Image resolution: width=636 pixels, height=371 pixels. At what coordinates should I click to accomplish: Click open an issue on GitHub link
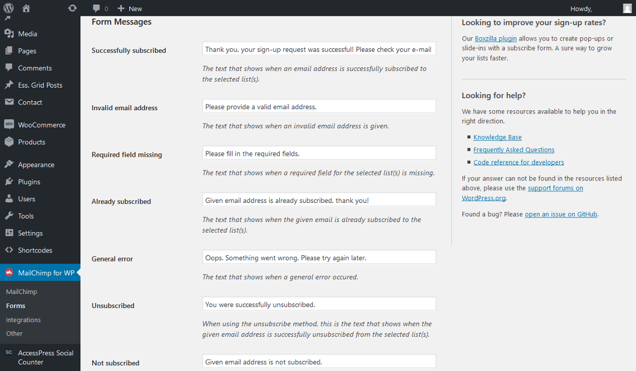coord(561,214)
